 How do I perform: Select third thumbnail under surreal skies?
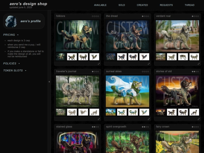coord(133,112)
